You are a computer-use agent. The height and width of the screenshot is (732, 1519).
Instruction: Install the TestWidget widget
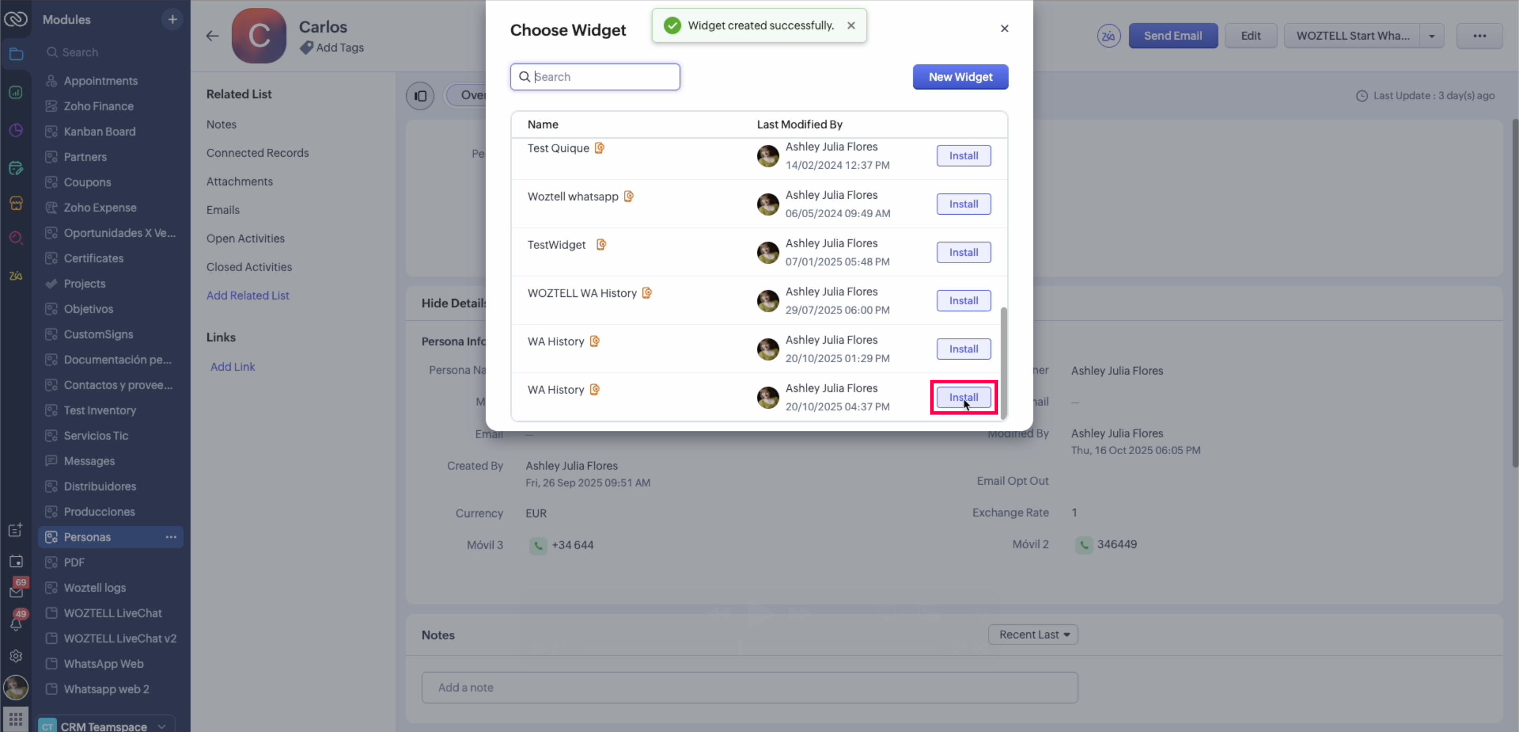[x=963, y=253]
